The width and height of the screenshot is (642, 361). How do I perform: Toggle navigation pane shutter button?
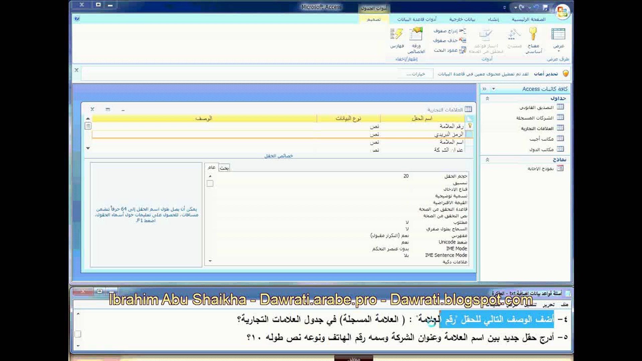coord(484,89)
